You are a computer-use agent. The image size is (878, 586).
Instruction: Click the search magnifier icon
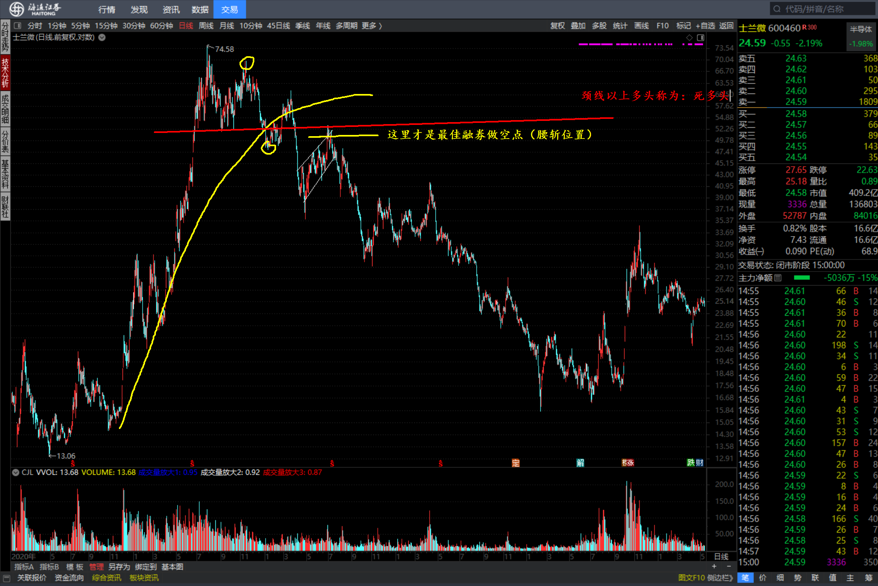(777, 9)
